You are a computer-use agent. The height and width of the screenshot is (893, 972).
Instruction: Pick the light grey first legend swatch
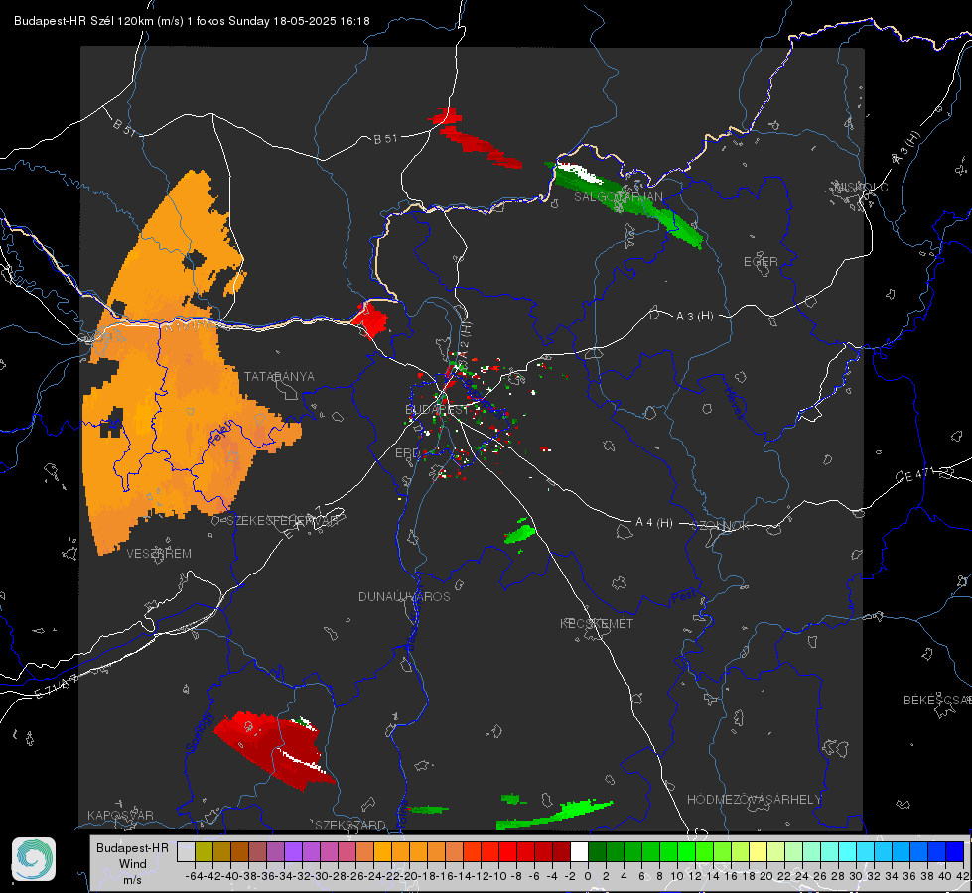click(186, 852)
